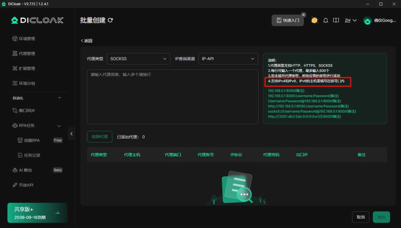
Task: Collapse the 自动化 section
Action: (x=60, y=98)
